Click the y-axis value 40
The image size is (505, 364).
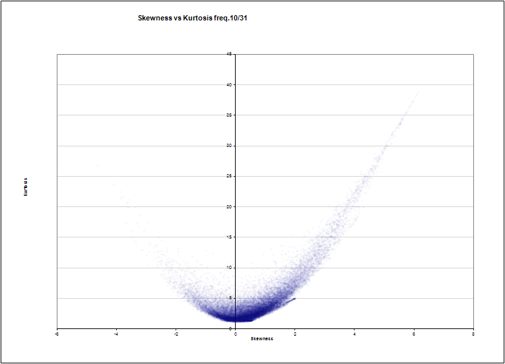click(229, 84)
